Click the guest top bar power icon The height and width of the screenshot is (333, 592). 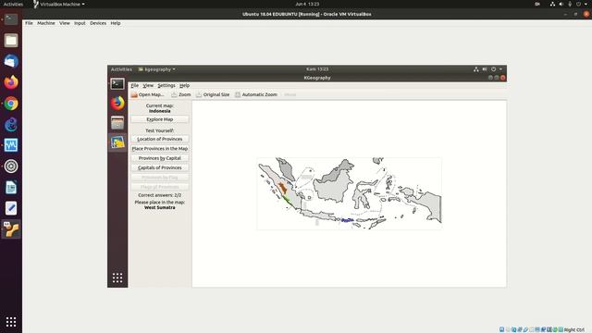493,69
